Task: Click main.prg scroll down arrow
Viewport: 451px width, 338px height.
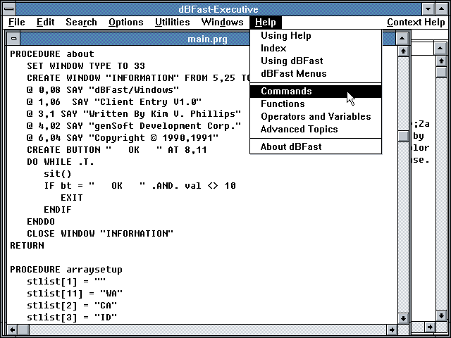Action: [x=403, y=318]
